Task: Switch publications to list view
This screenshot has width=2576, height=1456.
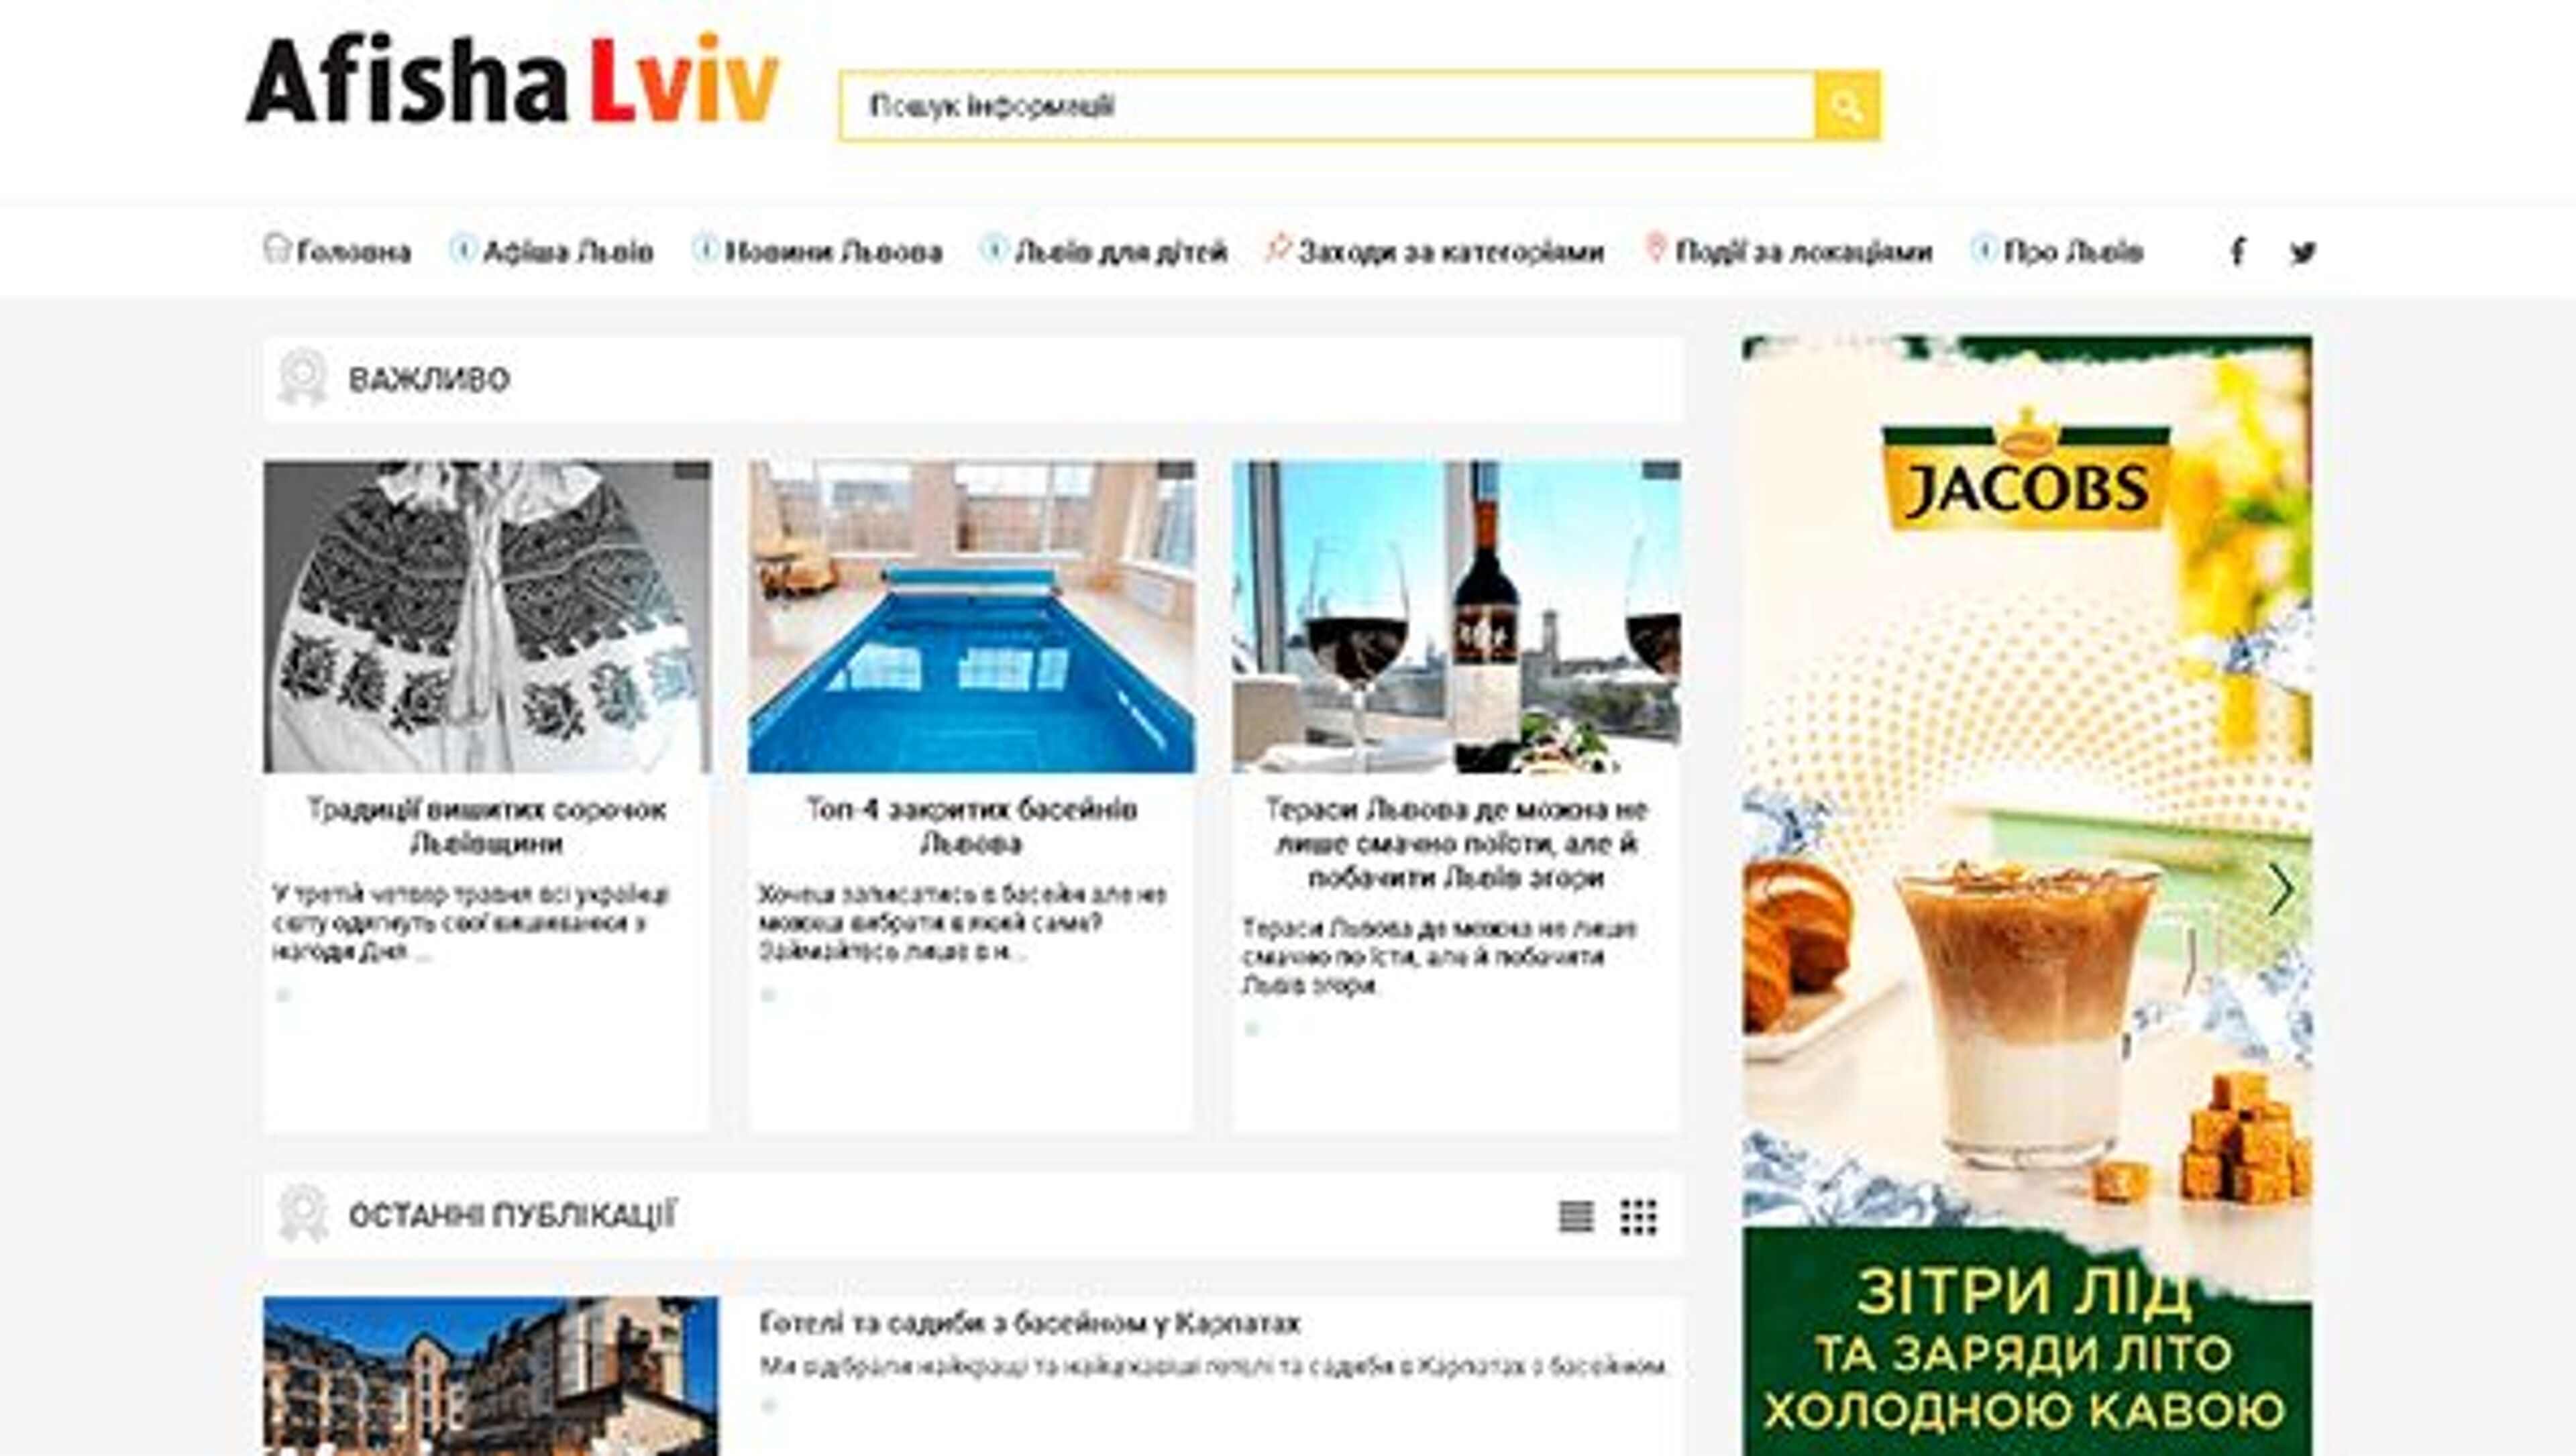Action: click(1576, 1217)
